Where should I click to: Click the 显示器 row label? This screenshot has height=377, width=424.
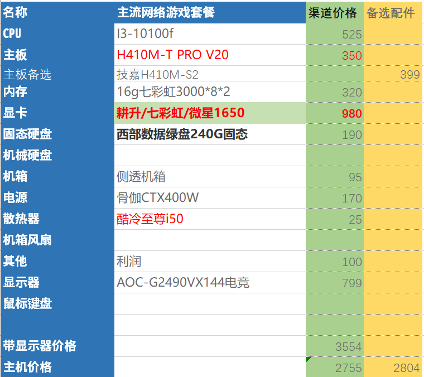(x=57, y=282)
